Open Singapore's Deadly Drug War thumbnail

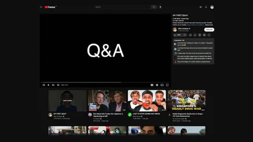186,101
